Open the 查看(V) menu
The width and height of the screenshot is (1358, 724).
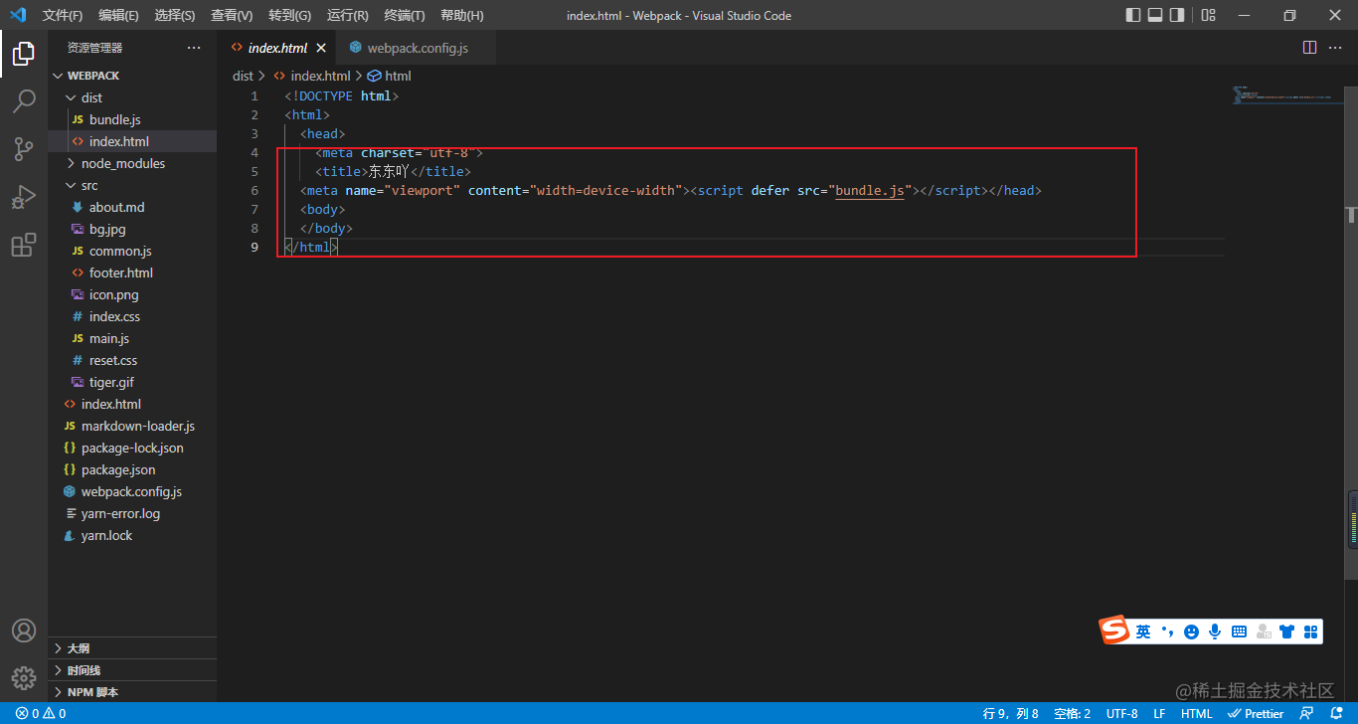[x=232, y=15]
